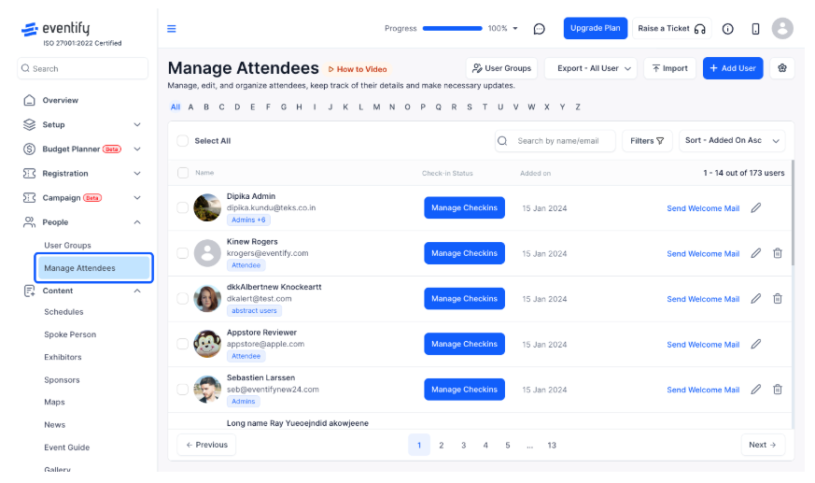Click Next page button
The width and height of the screenshot is (815, 483).
tap(763, 445)
